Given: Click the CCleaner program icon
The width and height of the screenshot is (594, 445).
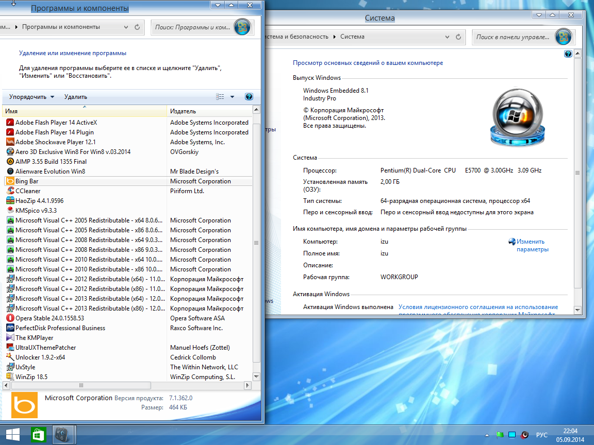Looking at the screenshot, I should click(10, 191).
